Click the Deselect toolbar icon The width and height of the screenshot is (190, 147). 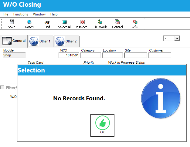point(82,22)
